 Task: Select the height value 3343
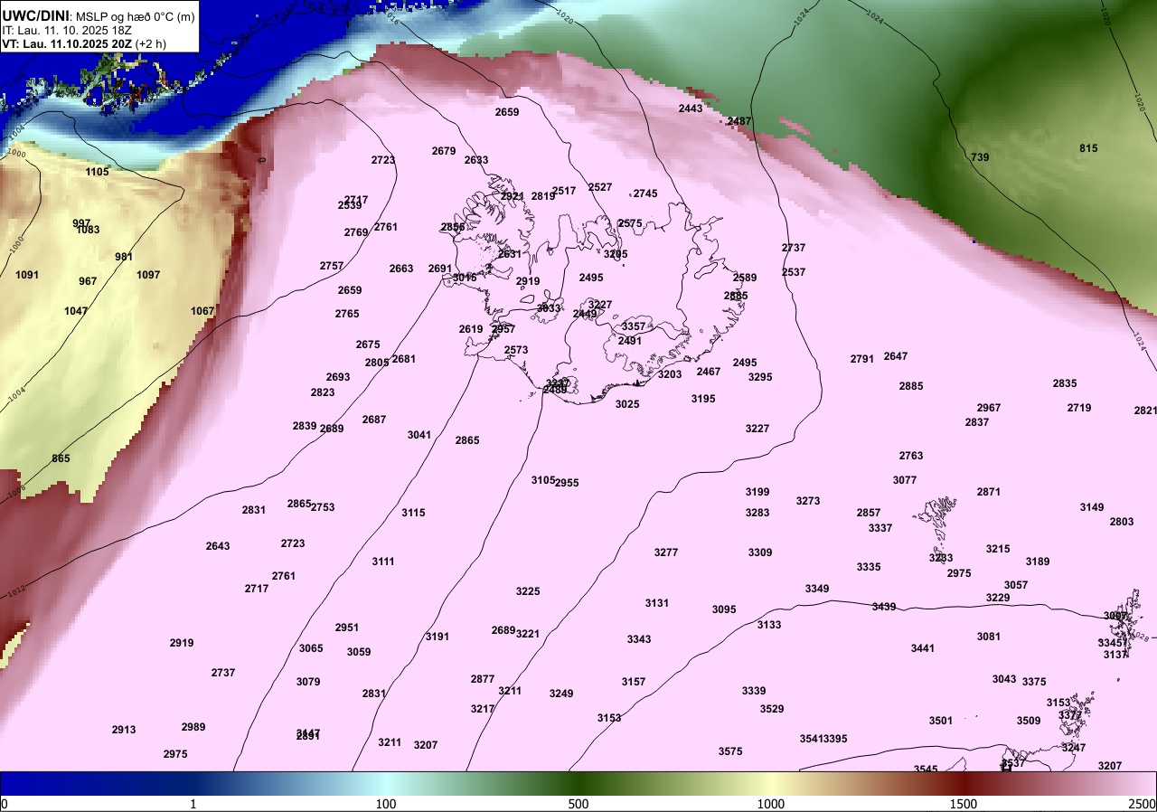point(639,639)
